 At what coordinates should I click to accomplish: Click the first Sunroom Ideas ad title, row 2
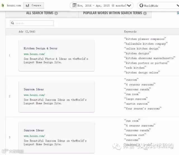coord(34,89)
